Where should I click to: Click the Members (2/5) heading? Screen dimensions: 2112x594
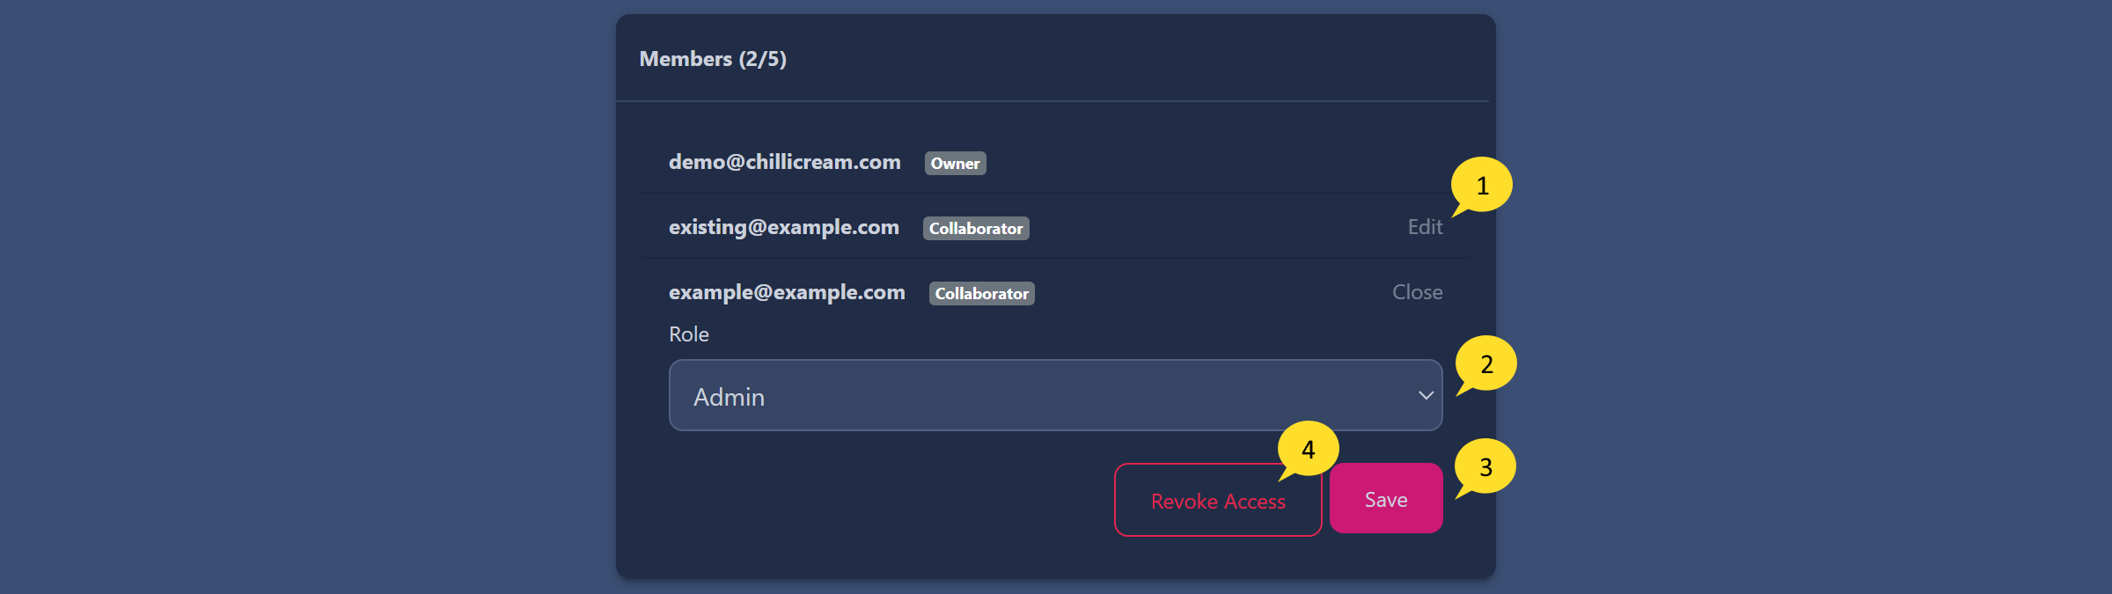[x=713, y=59]
